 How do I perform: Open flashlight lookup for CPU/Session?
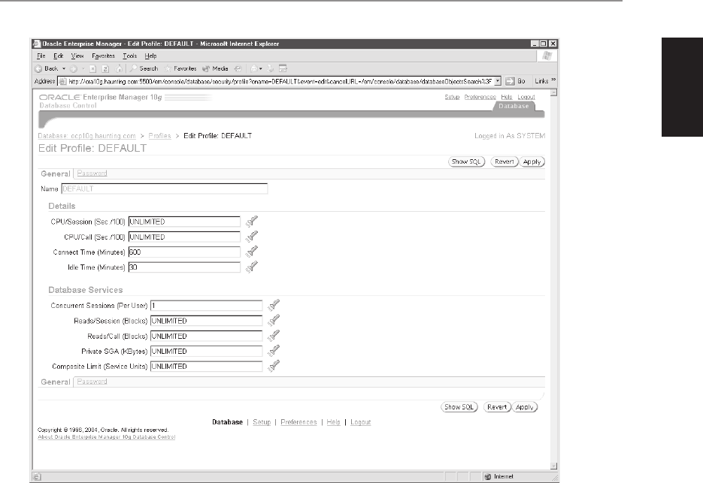[252, 221]
